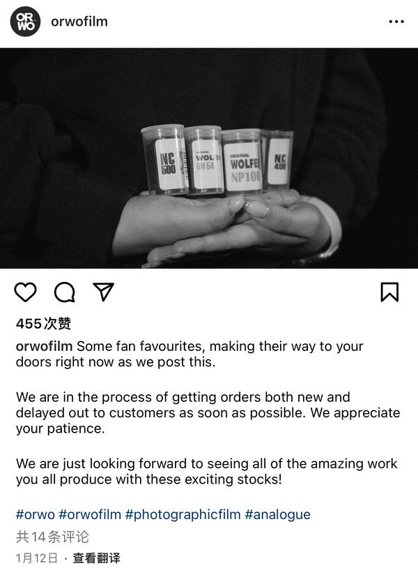
Task: Open the #analogue hashtag
Action: tap(277, 515)
